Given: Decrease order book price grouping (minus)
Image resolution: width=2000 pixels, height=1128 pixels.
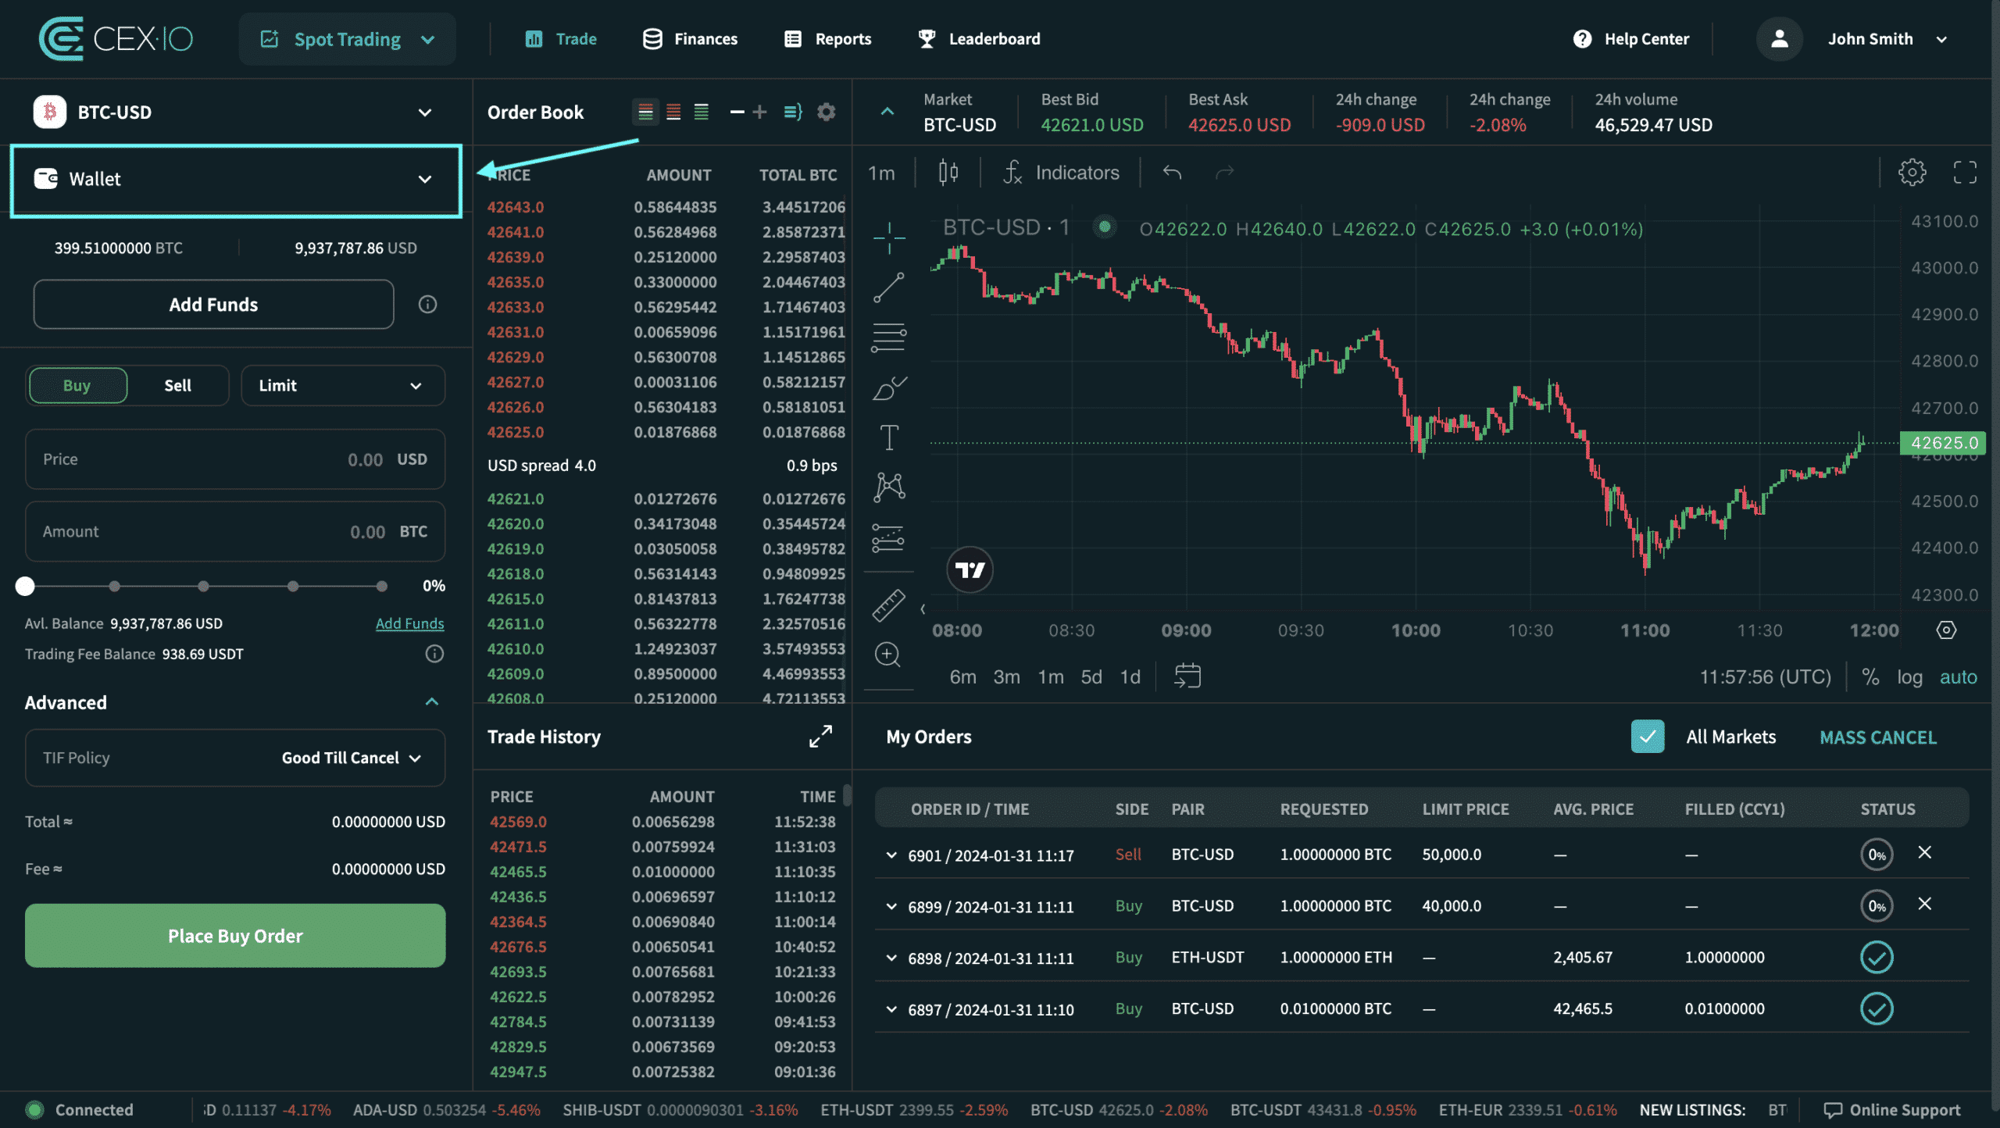Looking at the screenshot, I should click(x=737, y=112).
